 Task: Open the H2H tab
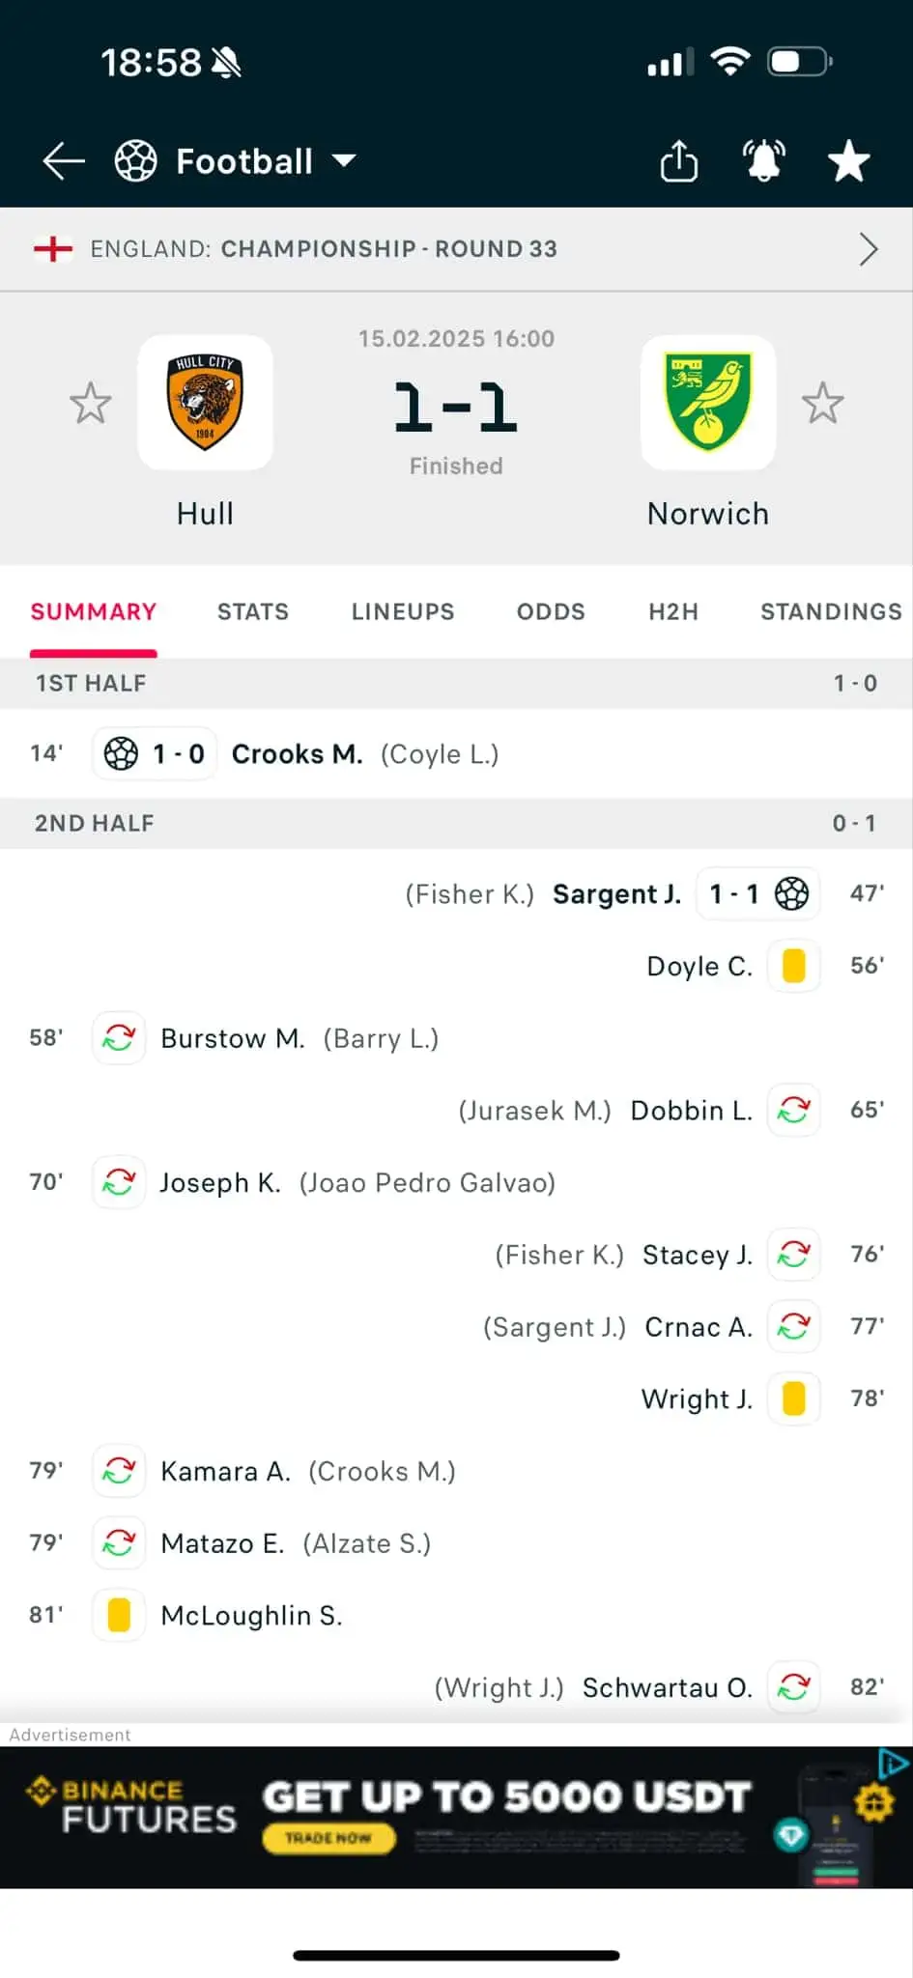pos(673,612)
